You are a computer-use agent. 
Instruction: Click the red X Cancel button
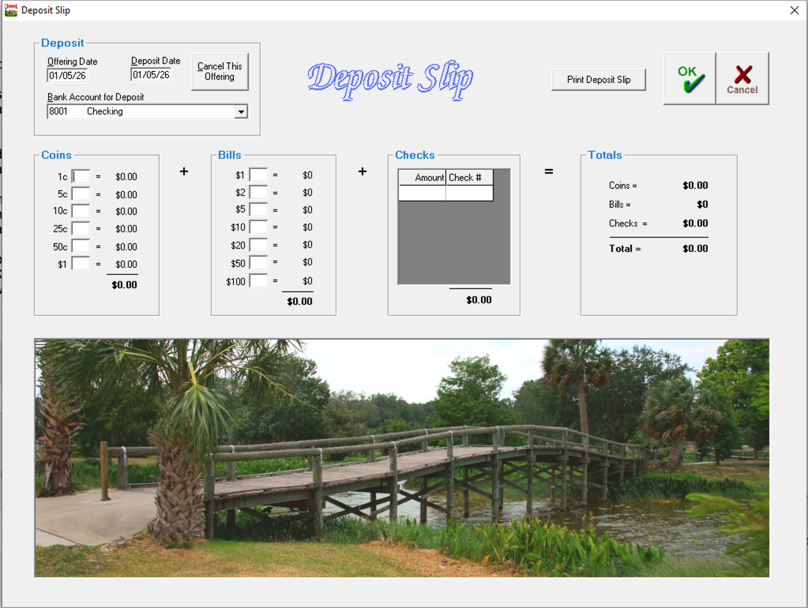coord(742,79)
